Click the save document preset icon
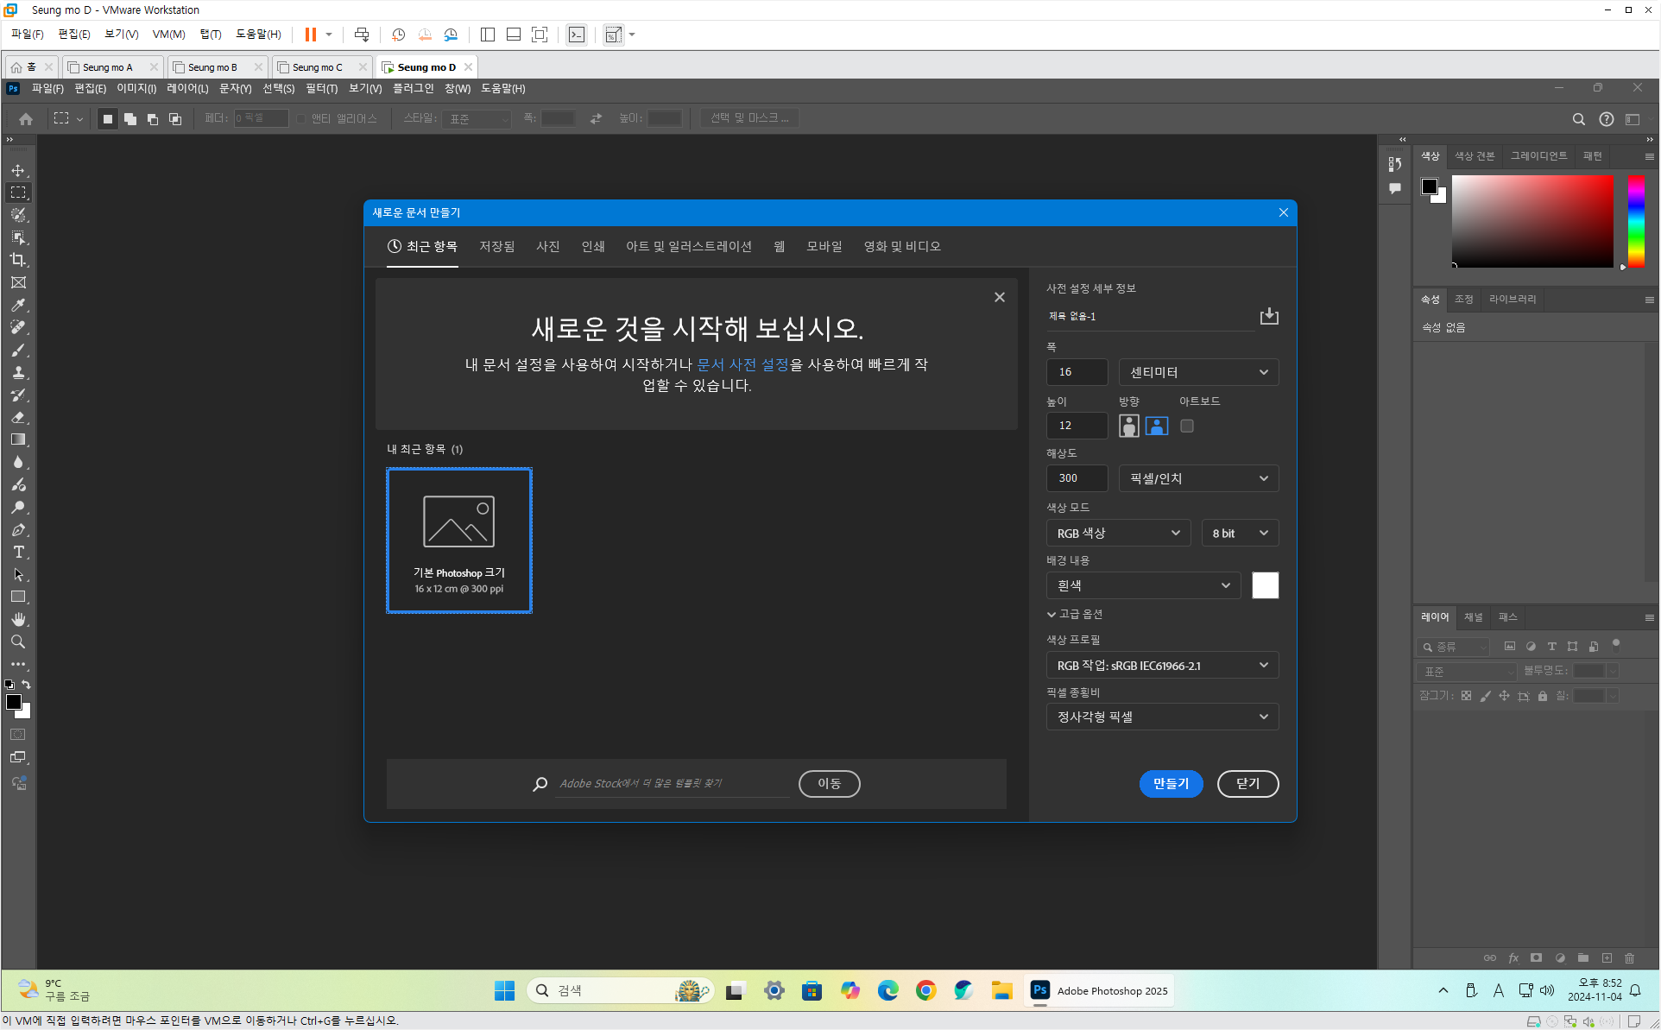1661x1030 pixels. pyautogui.click(x=1268, y=316)
